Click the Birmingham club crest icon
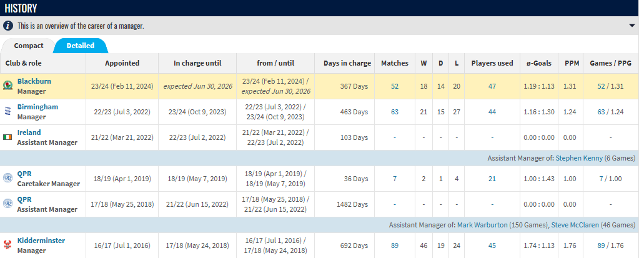 click(7, 112)
